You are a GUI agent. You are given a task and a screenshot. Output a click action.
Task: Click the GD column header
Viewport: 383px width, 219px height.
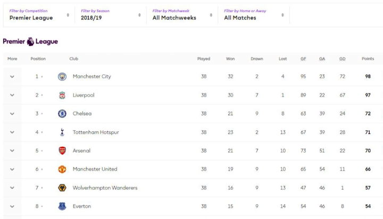(x=343, y=59)
